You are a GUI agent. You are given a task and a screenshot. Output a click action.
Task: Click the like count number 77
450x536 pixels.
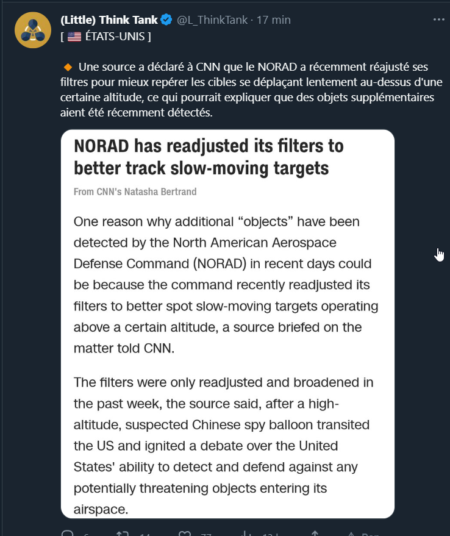(206, 534)
